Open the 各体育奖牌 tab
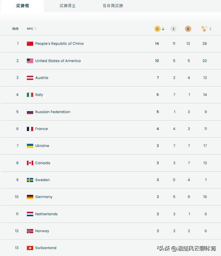 (x=113, y=6)
